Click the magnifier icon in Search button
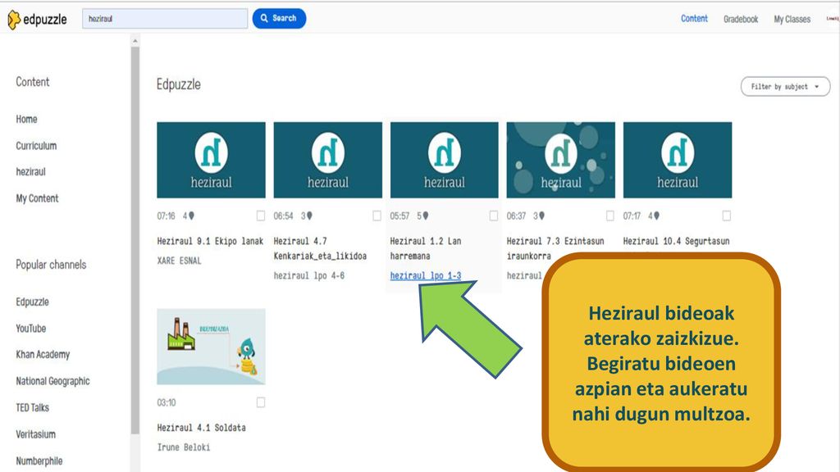840x472 pixels. (x=264, y=18)
